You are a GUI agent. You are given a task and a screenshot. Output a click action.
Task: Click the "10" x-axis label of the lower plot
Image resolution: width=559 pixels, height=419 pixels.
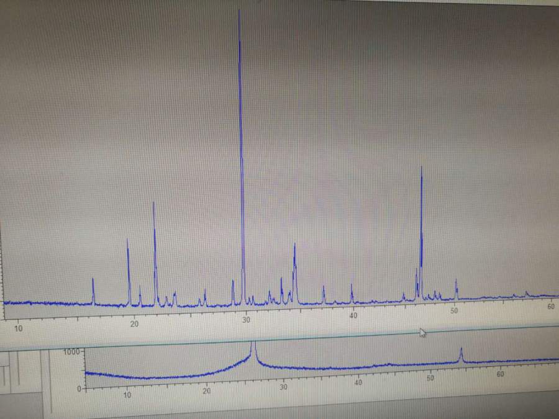click(x=127, y=395)
